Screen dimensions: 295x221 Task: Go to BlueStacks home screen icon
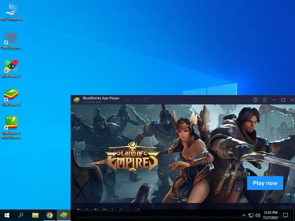click(x=137, y=100)
